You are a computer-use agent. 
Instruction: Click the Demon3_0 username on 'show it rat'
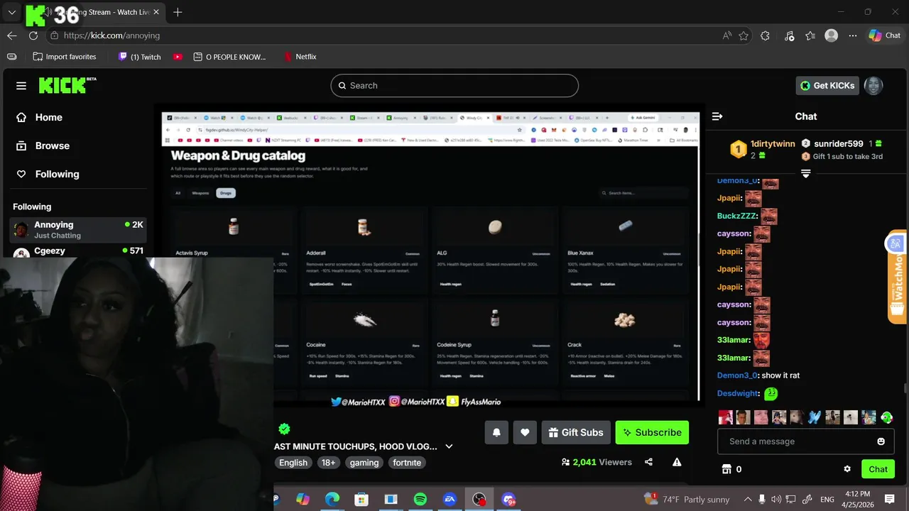pos(737,375)
